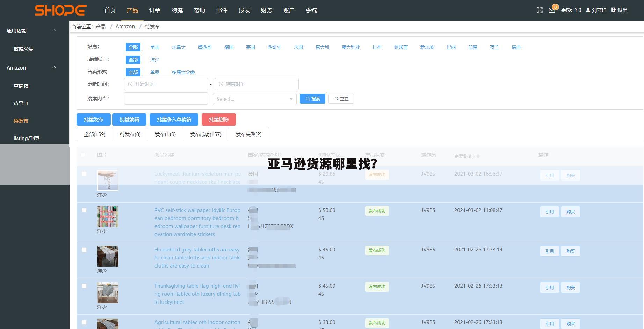The width and height of the screenshot is (644, 329).
Task: Click 全部 under 站点 filter
Action: (x=133, y=47)
